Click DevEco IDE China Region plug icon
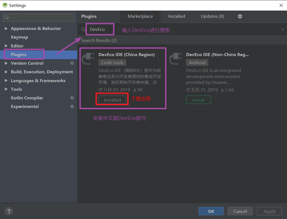Screen dimensions: 287x219 (88, 59)
